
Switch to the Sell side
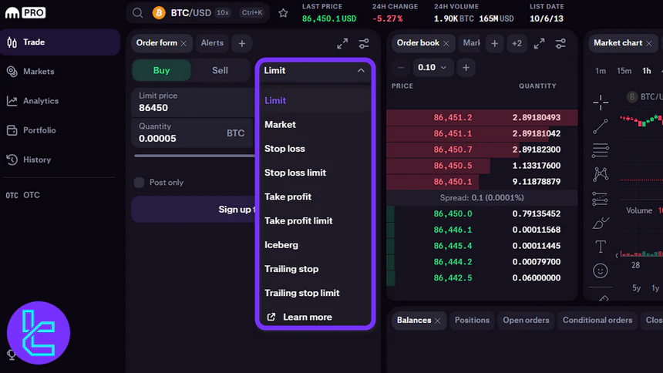pyautogui.click(x=220, y=70)
